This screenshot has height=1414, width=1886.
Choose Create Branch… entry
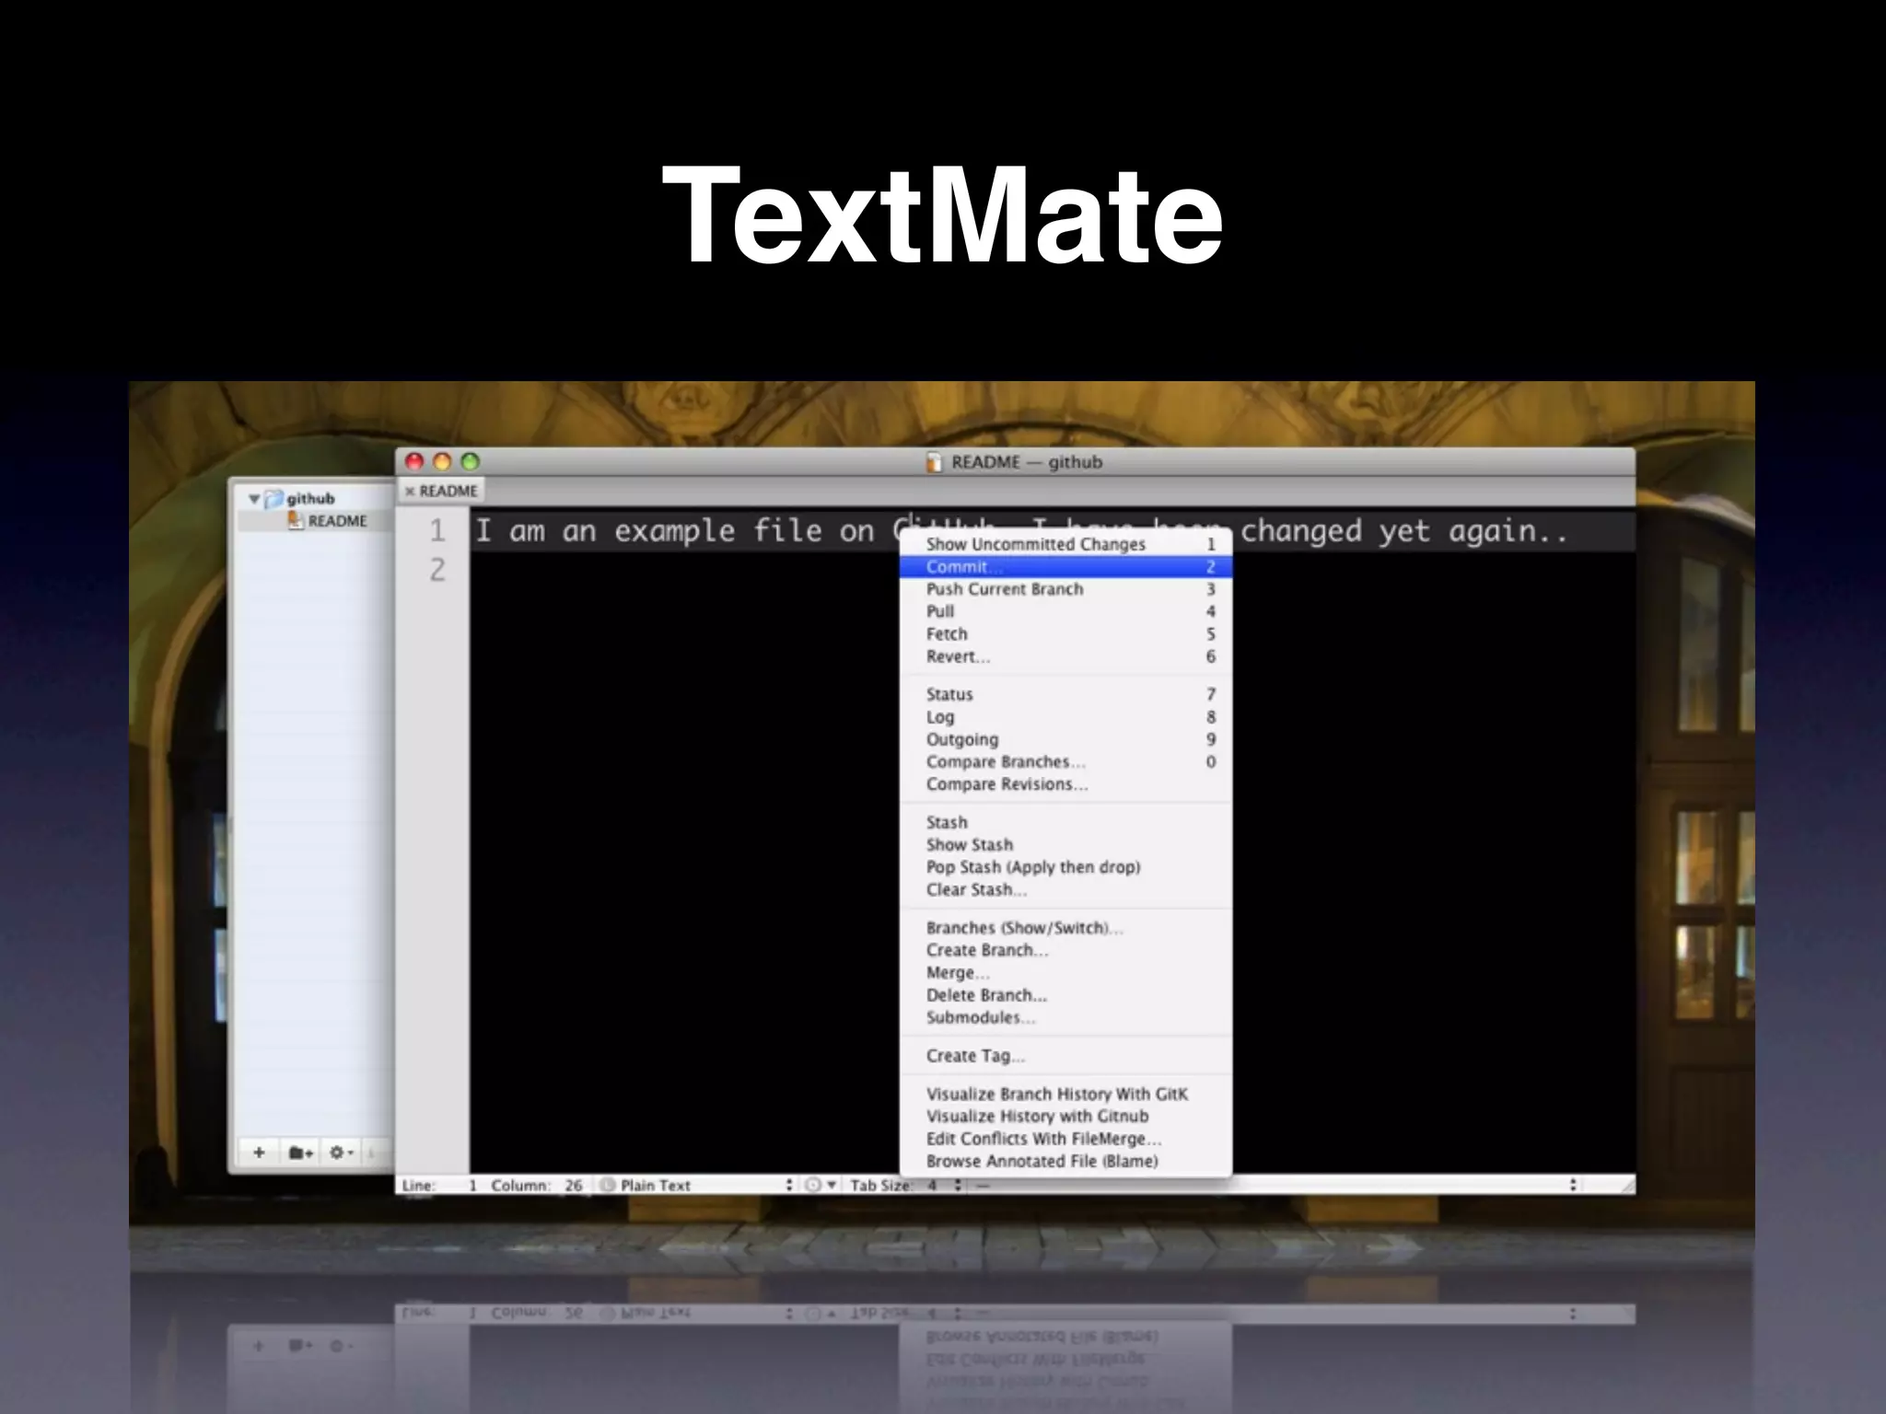point(1065,950)
